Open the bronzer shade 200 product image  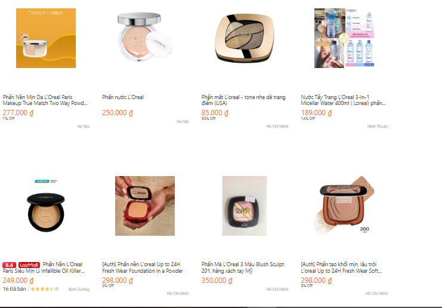tap(344, 206)
